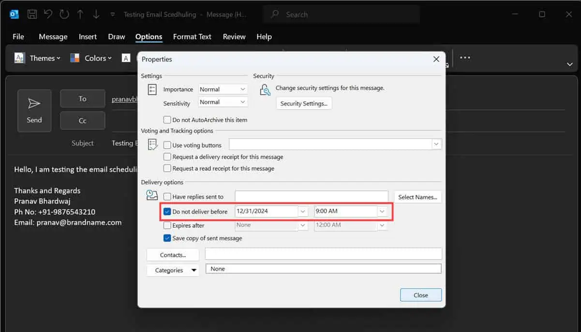
Task: Click the Security lock icon
Action: click(265, 90)
